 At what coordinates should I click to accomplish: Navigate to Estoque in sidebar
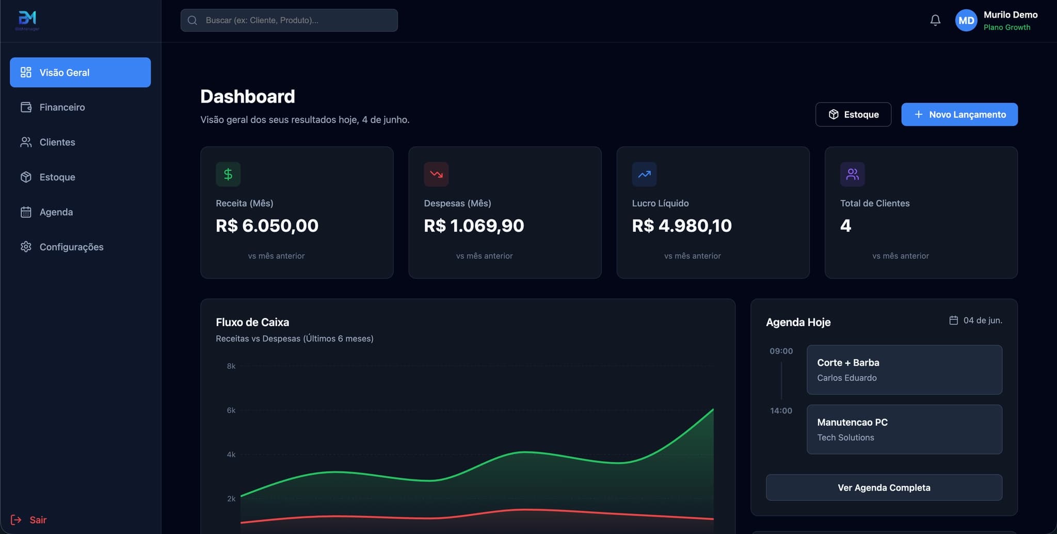point(80,177)
